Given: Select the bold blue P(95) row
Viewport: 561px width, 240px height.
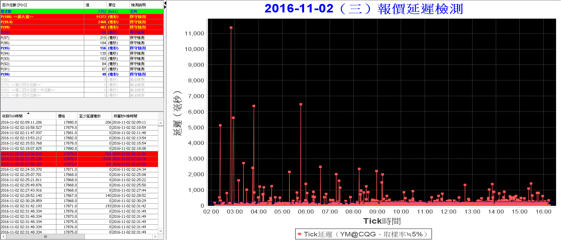Looking at the screenshot, I should click(x=82, y=48).
